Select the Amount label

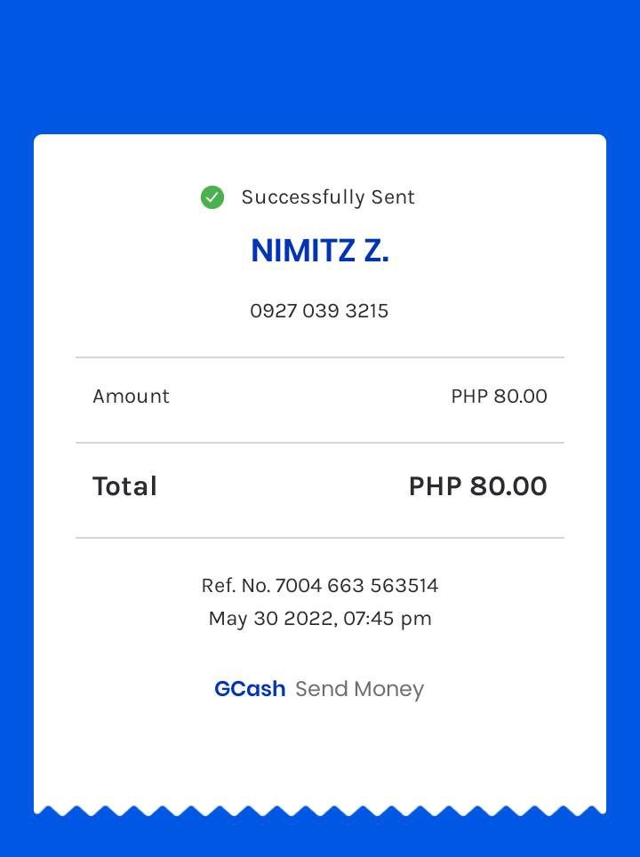[x=131, y=396]
